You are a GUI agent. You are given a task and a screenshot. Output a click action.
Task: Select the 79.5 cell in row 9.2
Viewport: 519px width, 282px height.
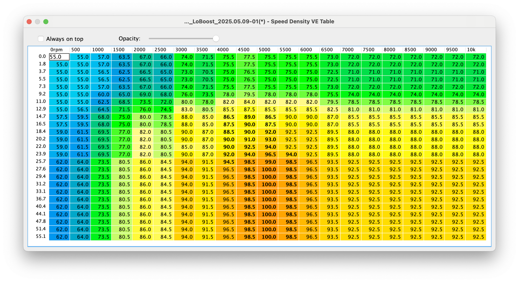(247, 94)
